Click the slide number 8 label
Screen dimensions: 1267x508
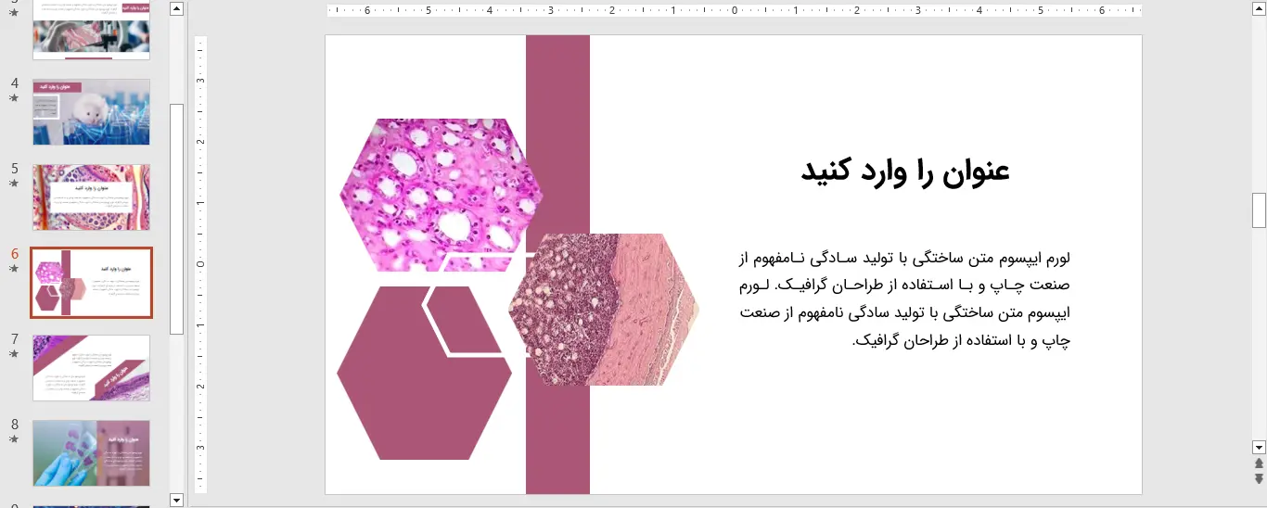(x=14, y=424)
